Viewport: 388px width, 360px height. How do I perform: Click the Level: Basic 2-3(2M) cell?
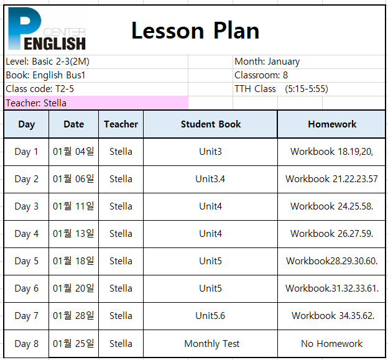click(96, 62)
